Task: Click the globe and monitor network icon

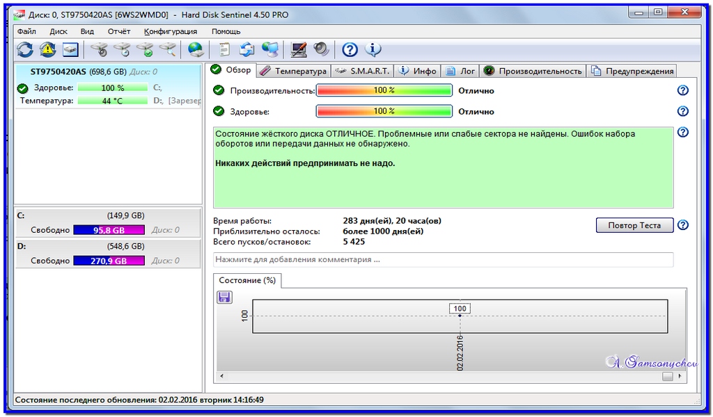Action: point(271,49)
